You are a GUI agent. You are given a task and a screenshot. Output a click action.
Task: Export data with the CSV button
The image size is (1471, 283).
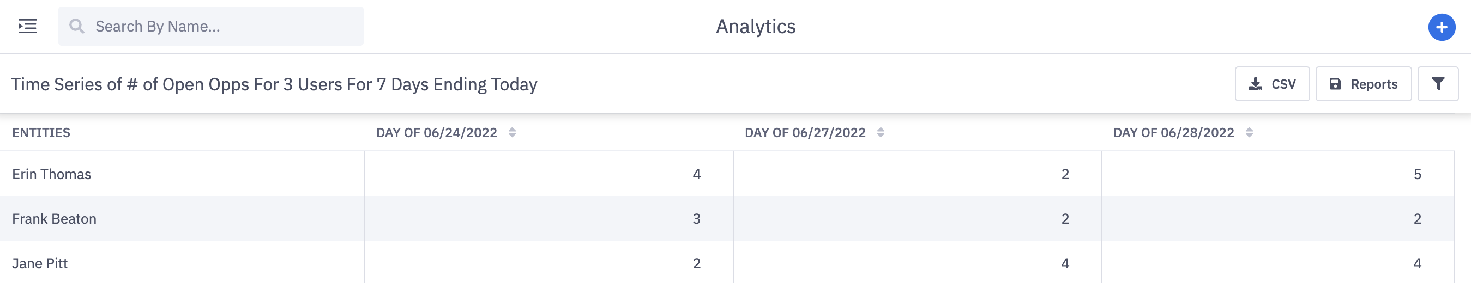click(x=1271, y=84)
